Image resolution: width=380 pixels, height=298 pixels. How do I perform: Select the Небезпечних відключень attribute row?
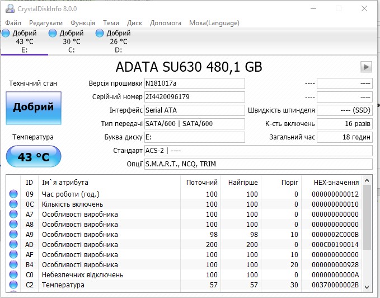pyautogui.click(x=184, y=274)
